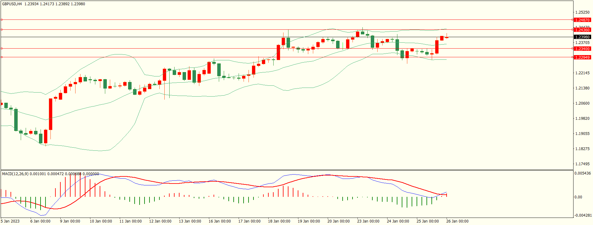593x225 pixels.
Task: Click the 1.20600 price scale value
Action: [582, 103]
